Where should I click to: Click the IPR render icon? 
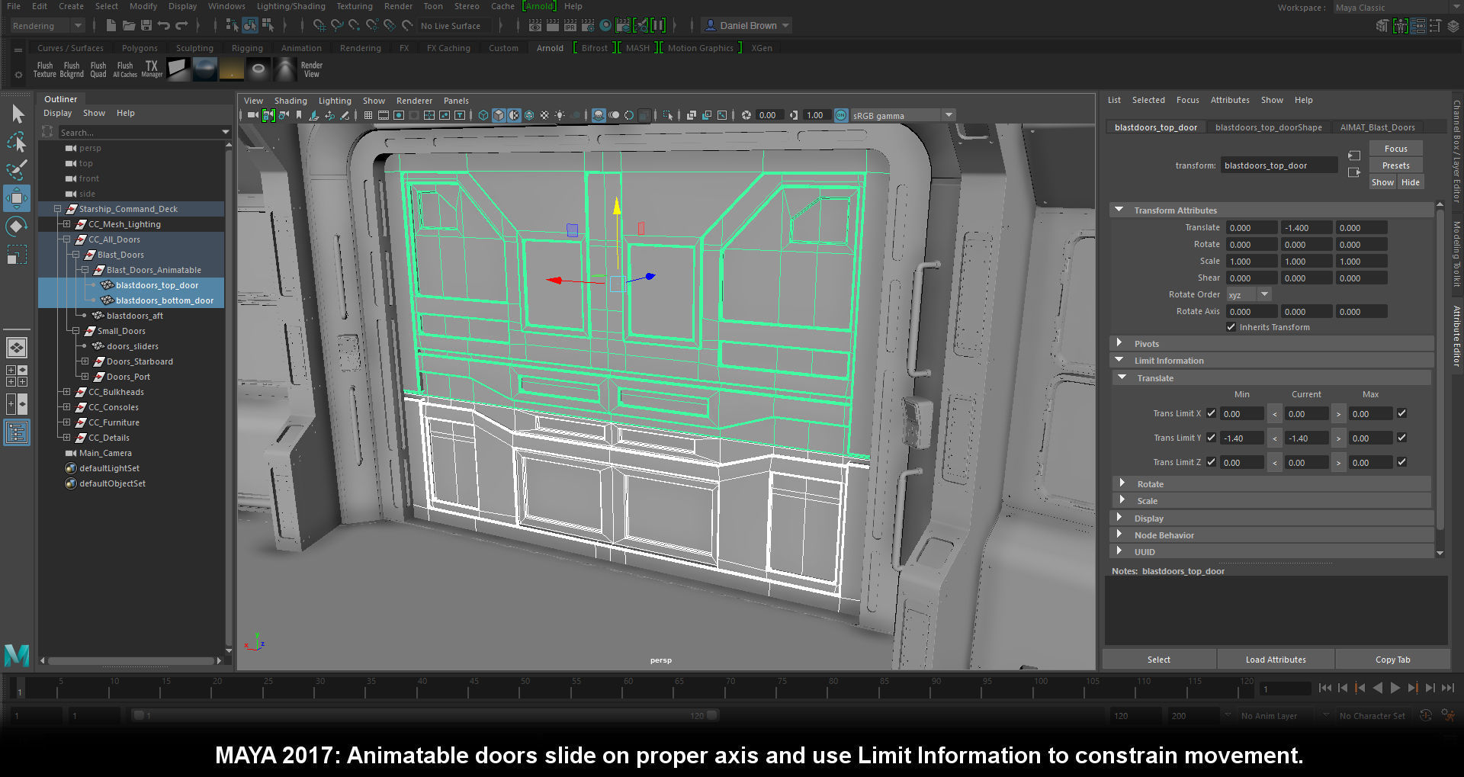click(570, 26)
